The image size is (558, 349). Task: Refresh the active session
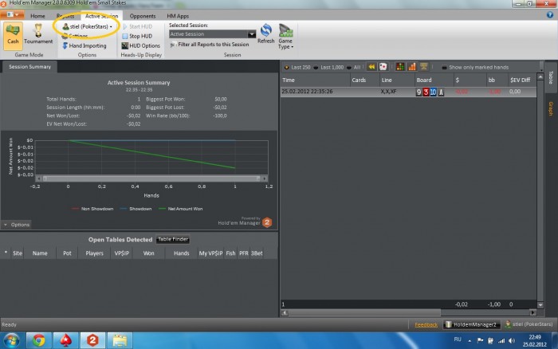tap(265, 33)
